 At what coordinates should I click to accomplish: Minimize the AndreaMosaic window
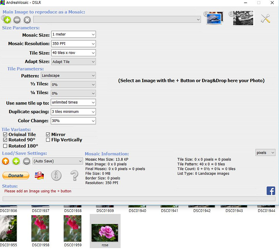click(246, 3)
